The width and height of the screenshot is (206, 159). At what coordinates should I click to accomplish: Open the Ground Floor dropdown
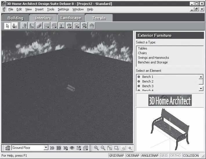click(x=46, y=148)
